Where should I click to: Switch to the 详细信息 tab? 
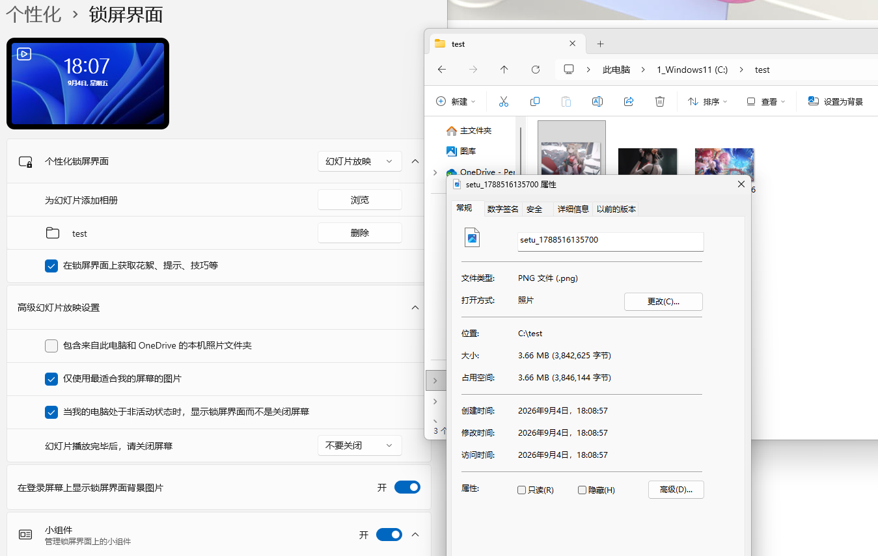click(x=573, y=209)
